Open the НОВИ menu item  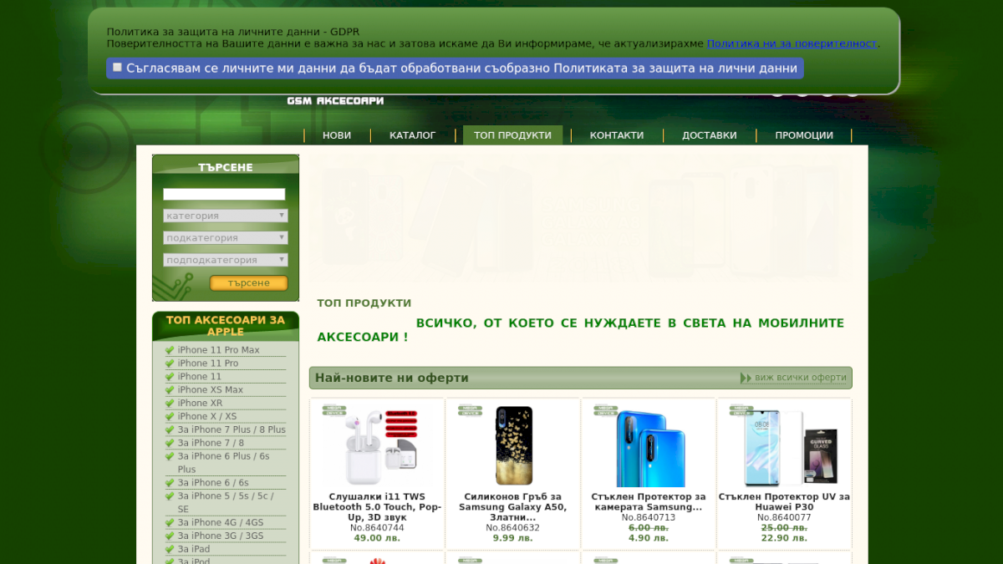point(337,135)
